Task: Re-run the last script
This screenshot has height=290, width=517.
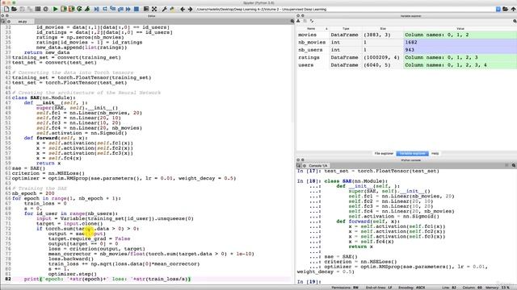Action: pyautogui.click(x=79, y=9)
